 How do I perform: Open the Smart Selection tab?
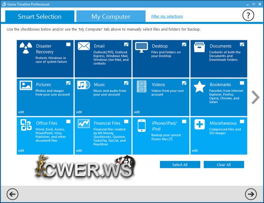[40, 16]
